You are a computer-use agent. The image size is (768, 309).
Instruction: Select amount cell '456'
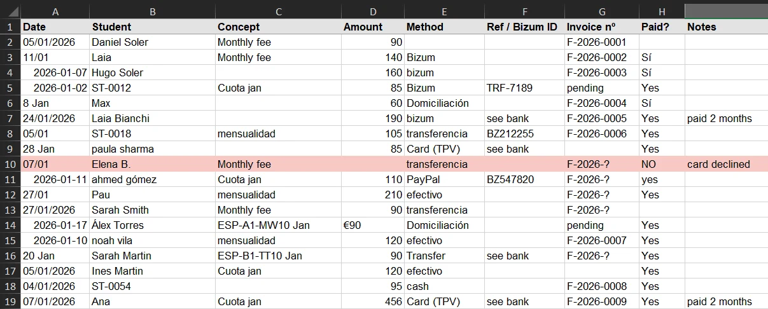(x=373, y=301)
